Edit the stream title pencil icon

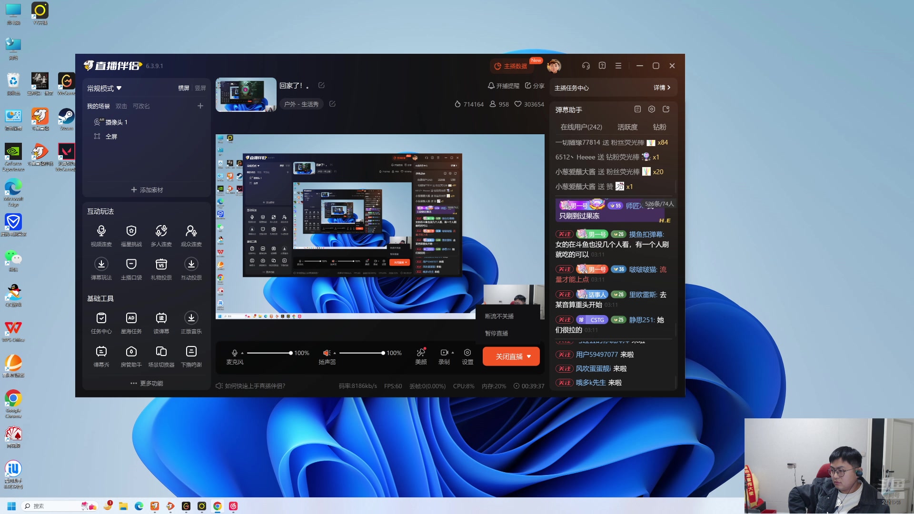click(x=321, y=85)
